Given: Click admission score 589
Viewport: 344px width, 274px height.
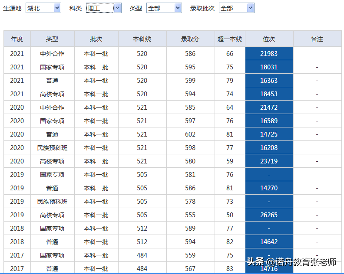Looking at the screenshot, I should [190, 228].
